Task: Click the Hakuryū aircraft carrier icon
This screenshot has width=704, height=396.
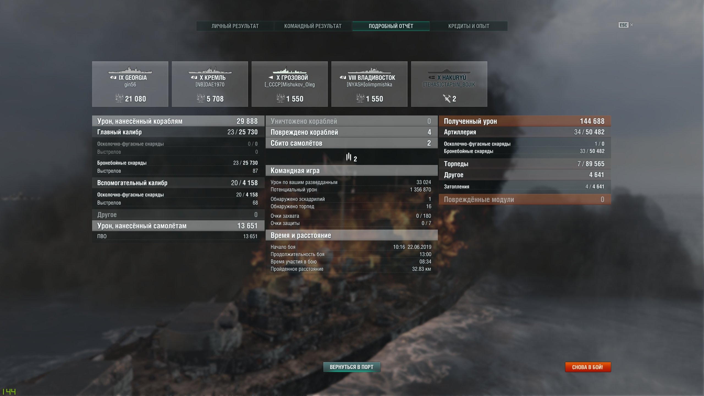Action: pos(449,71)
